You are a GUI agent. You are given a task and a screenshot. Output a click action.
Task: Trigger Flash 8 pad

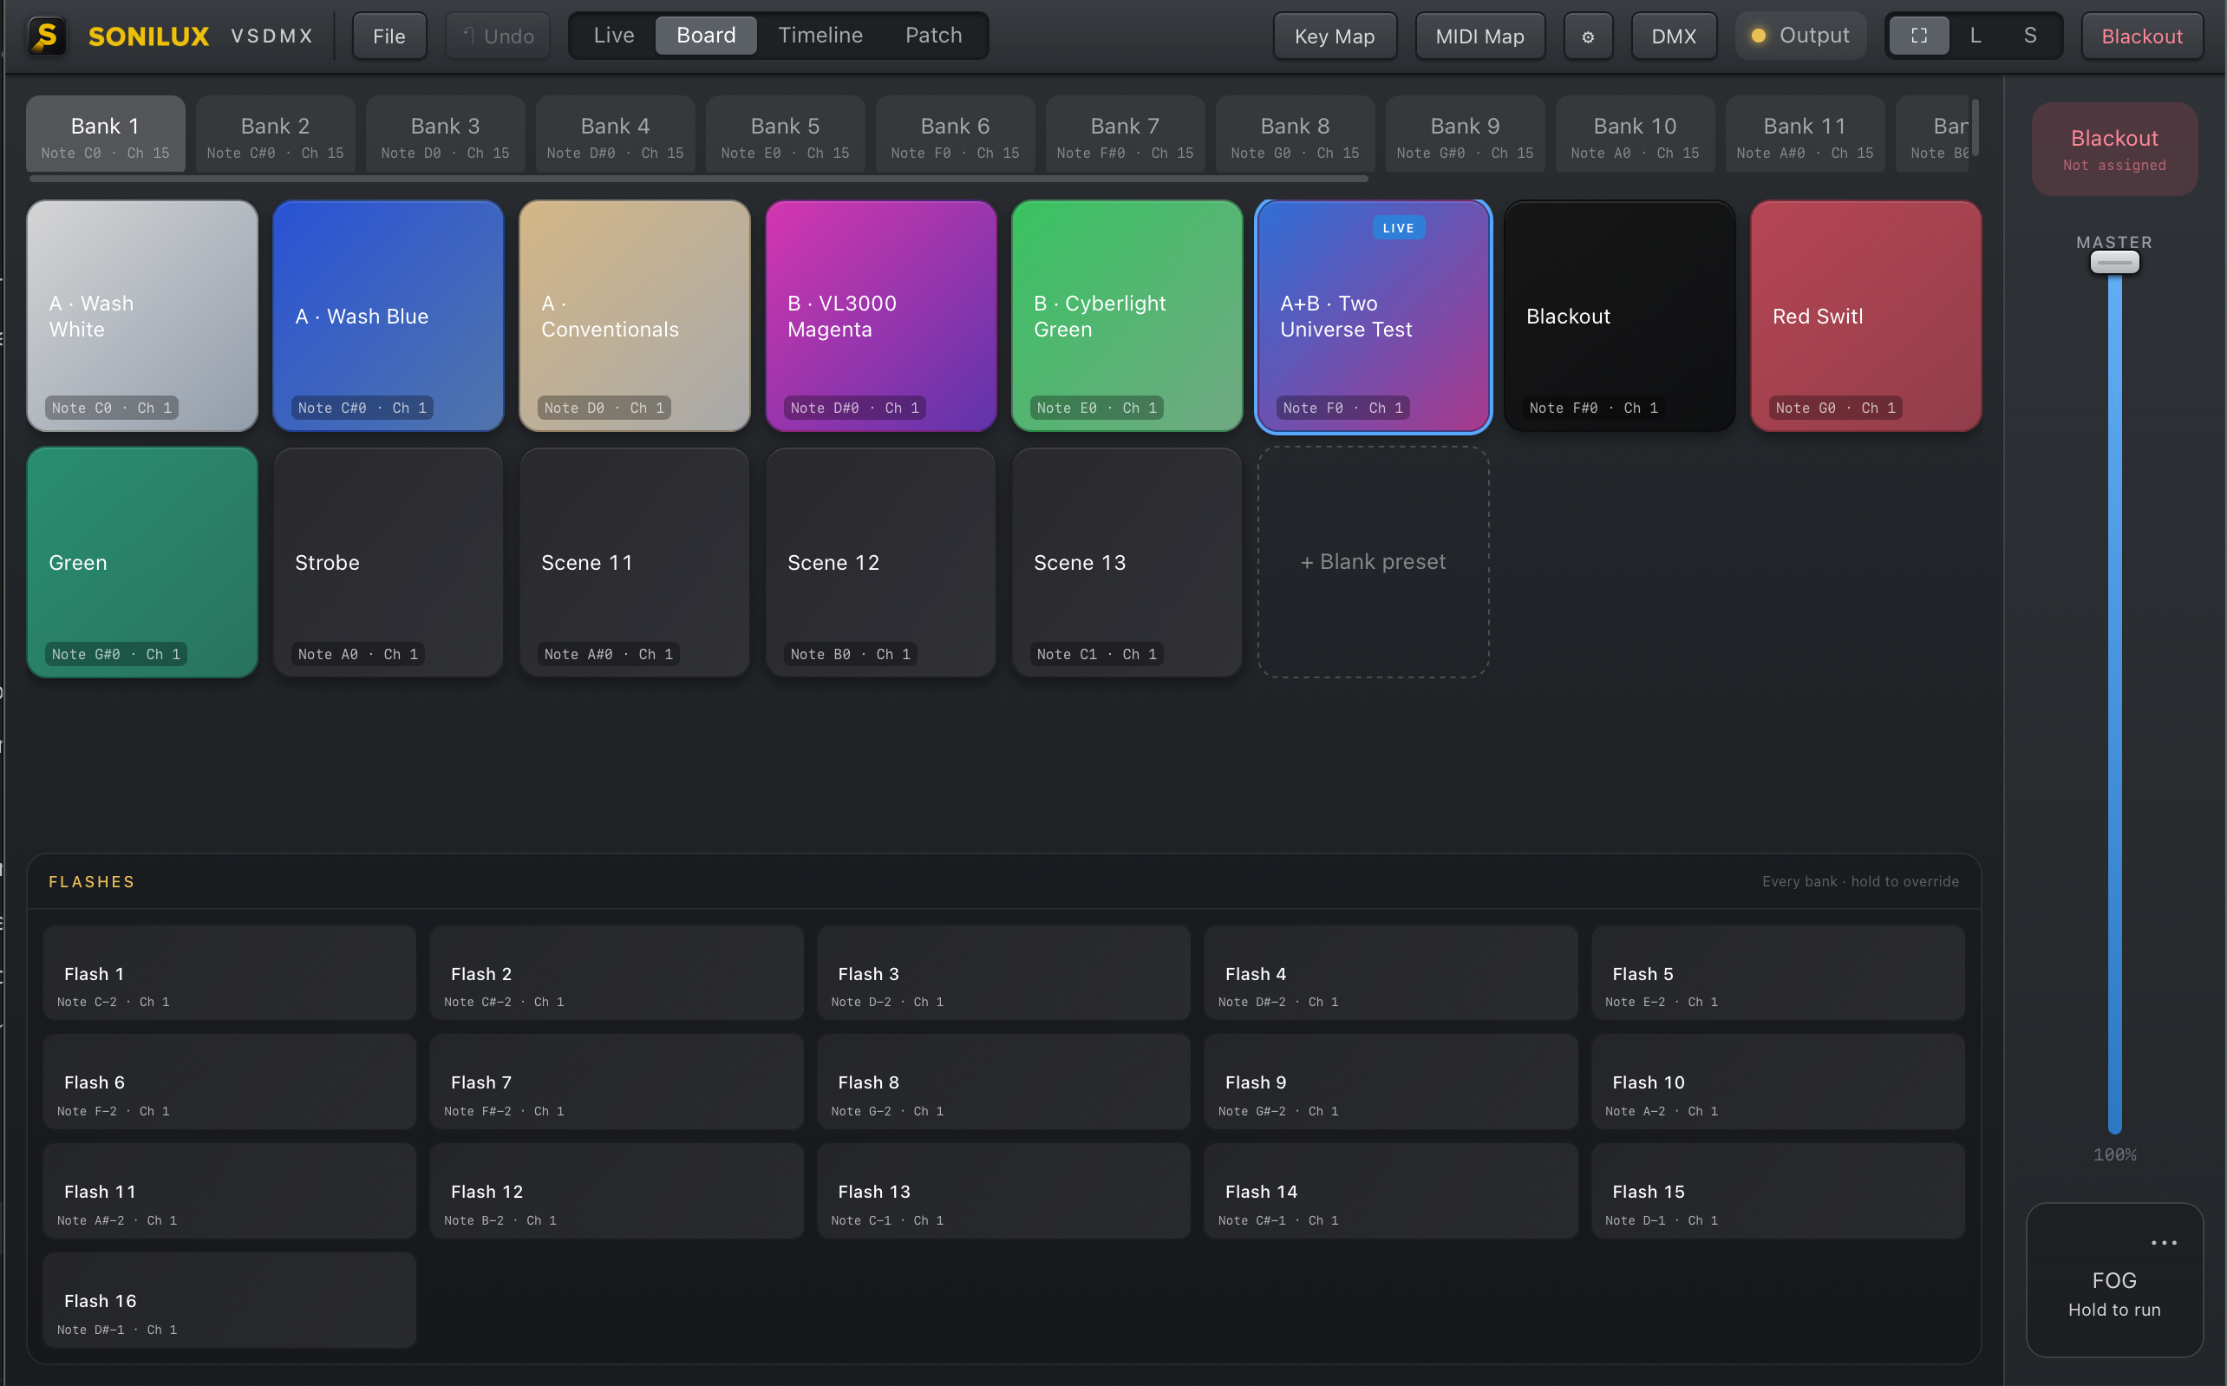(x=1003, y=1082)
